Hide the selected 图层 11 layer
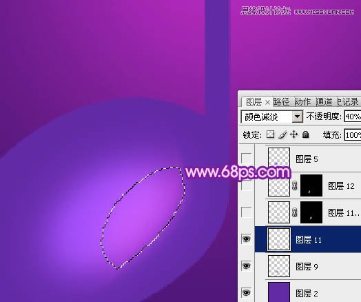The height and width of the screenshot is (302, 361). (x=246, y=239)
